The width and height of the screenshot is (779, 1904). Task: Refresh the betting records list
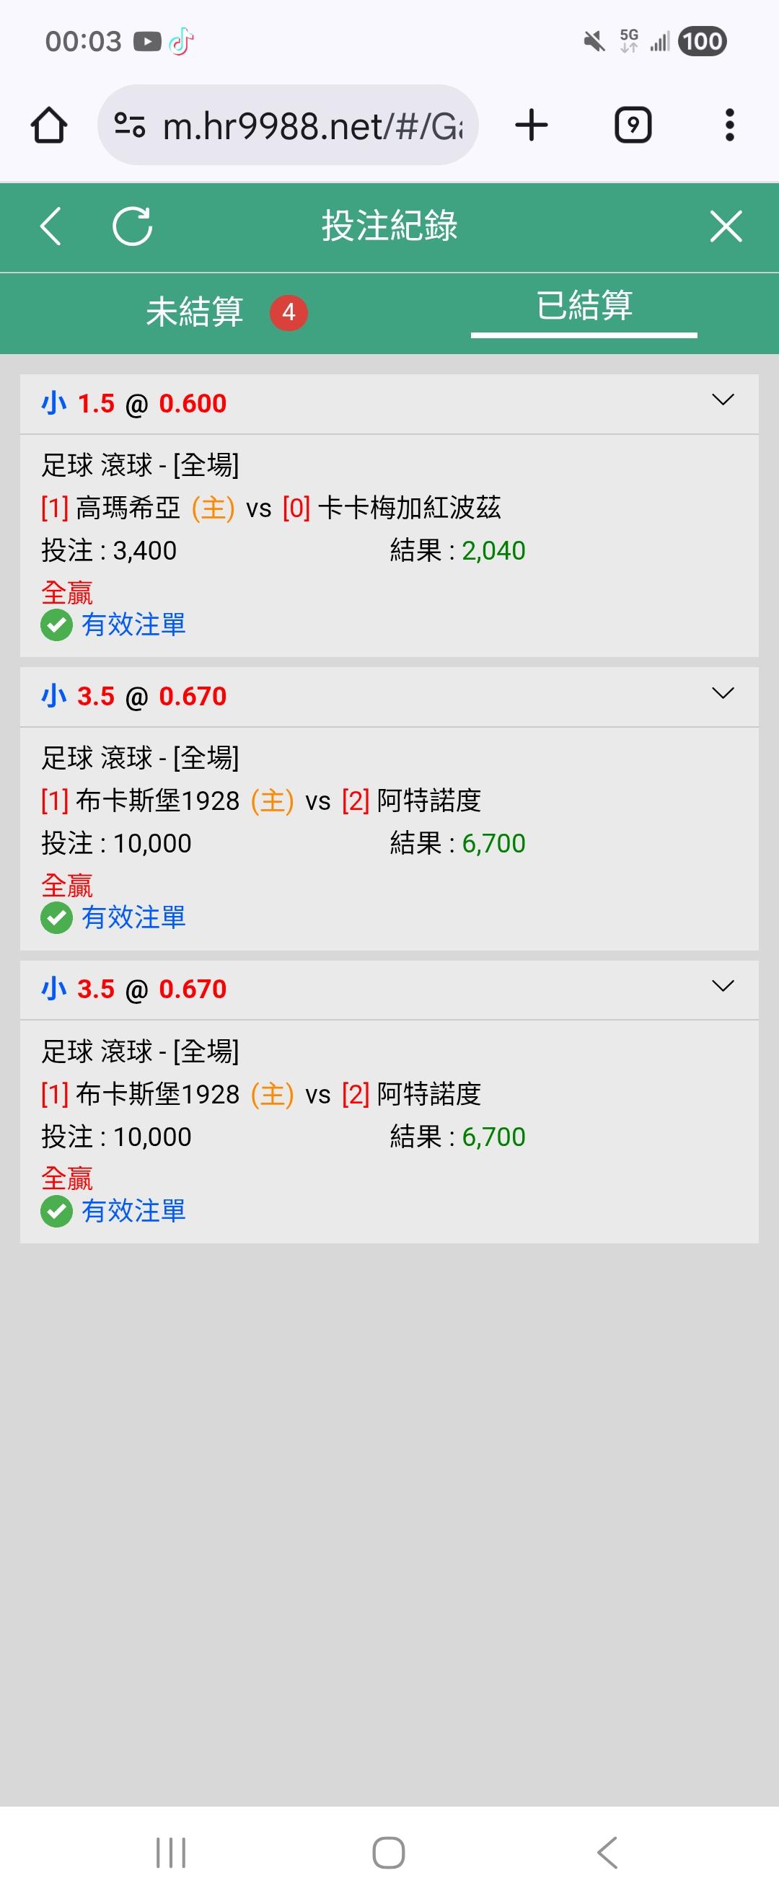pos(132,226)
